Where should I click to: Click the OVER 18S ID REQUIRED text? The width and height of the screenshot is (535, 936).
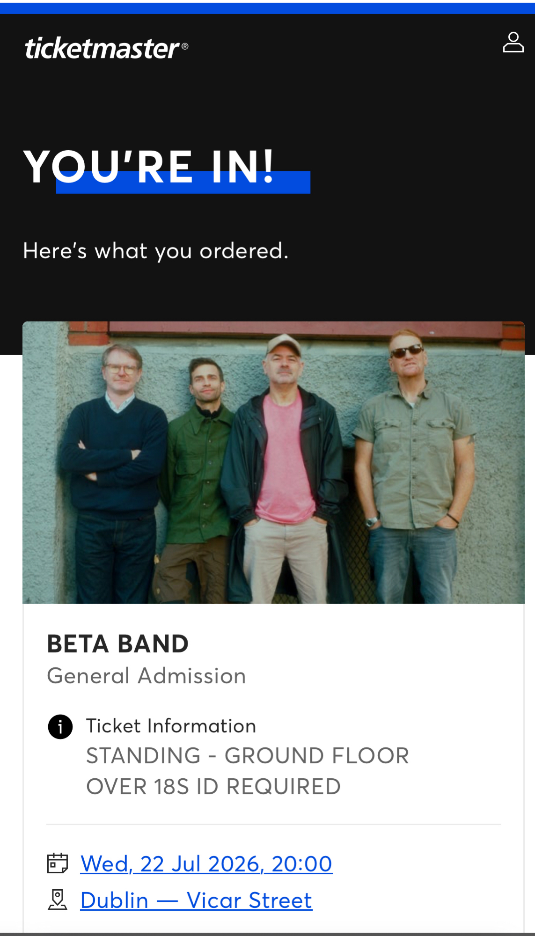point(213,787)
